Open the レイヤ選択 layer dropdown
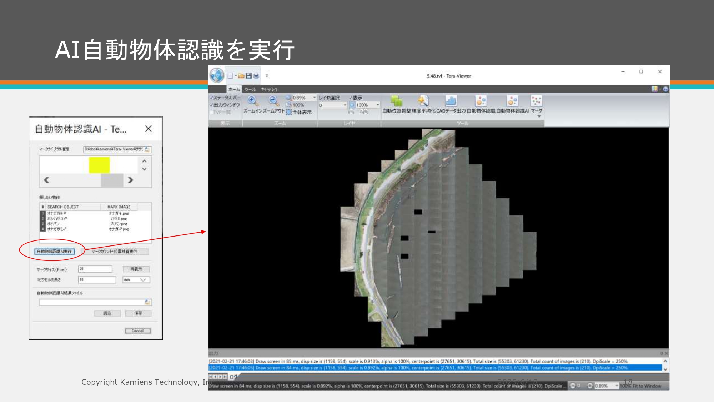This screenshot has width=714, height=402. point(345,105)
